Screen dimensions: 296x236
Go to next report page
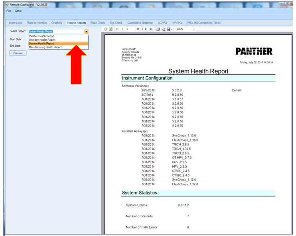pos(146,29)
